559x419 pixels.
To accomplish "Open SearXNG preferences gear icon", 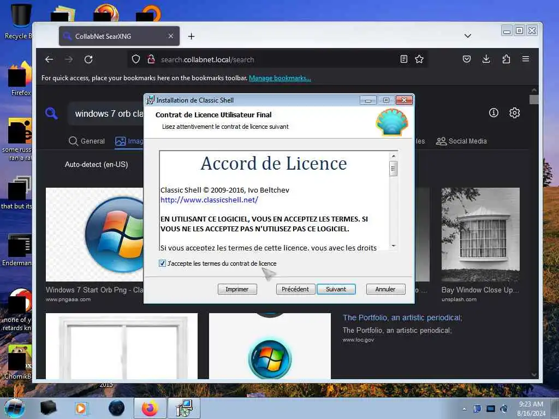I will pyautogui.click(x=514, y=113).
